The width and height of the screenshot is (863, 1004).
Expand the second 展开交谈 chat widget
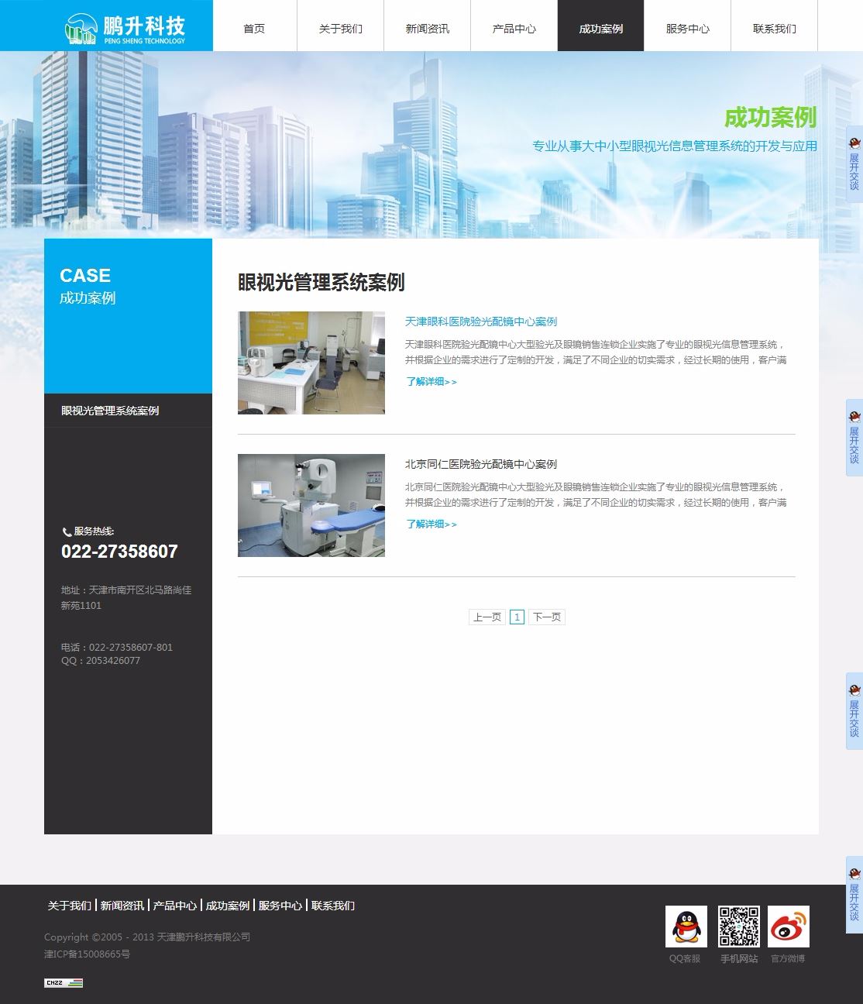(854, 438)
